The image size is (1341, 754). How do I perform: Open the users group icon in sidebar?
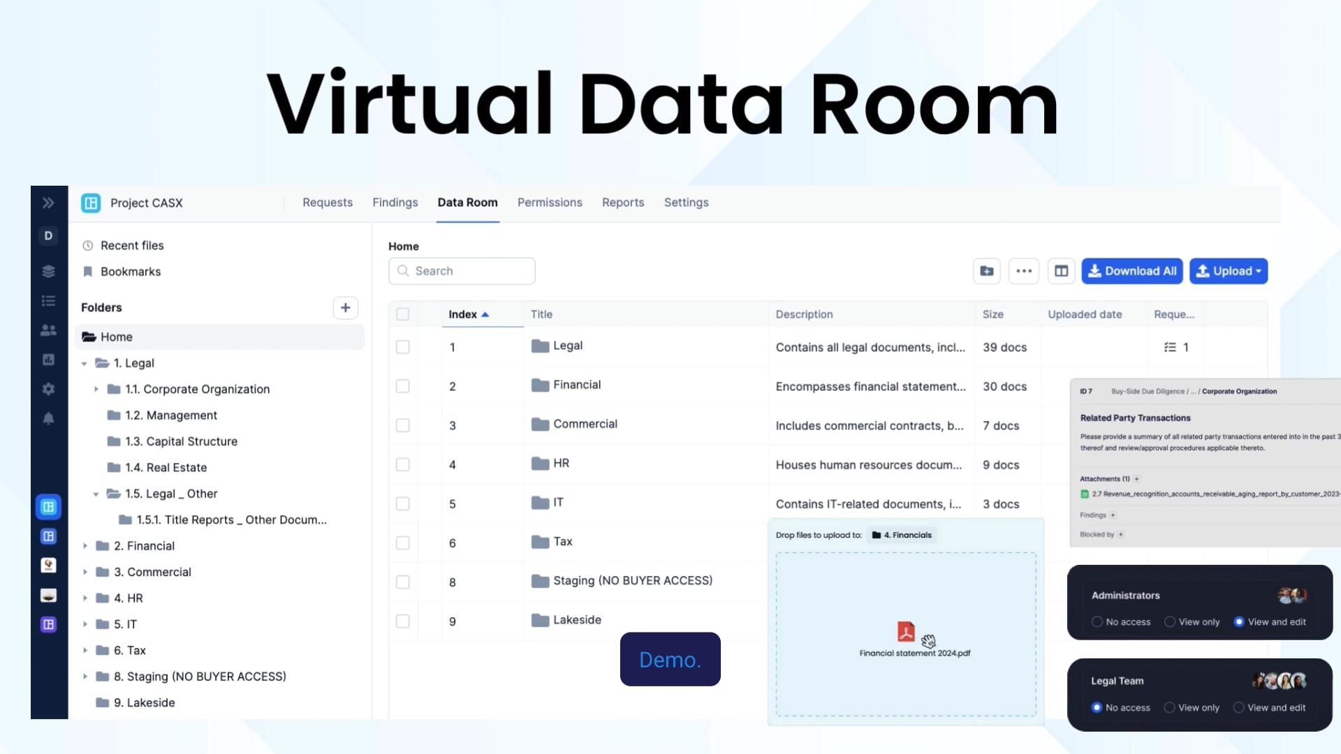click(48, 330)
